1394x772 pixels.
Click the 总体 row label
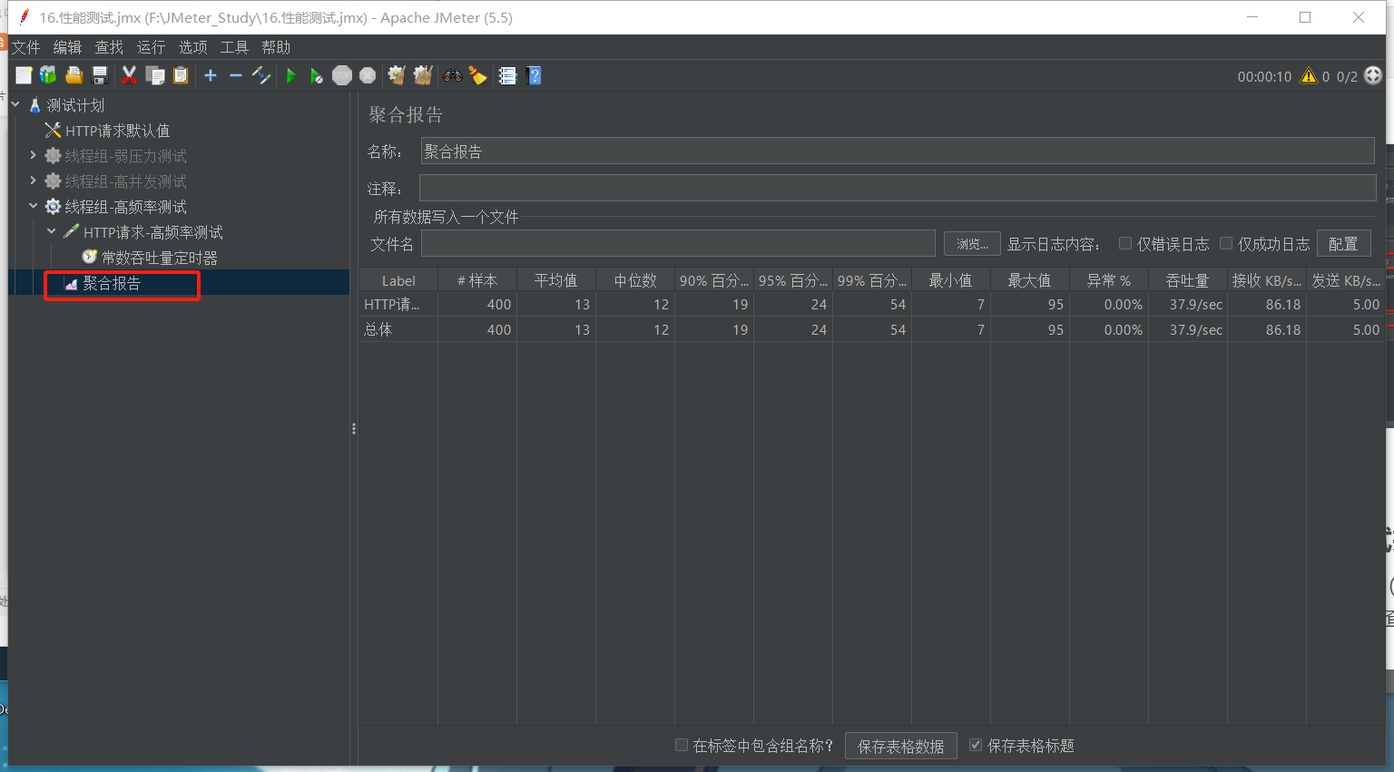[x=378, y=329]
